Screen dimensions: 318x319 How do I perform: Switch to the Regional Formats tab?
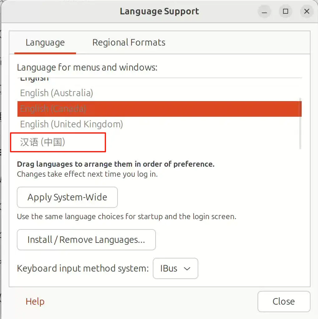coord(128,42)
